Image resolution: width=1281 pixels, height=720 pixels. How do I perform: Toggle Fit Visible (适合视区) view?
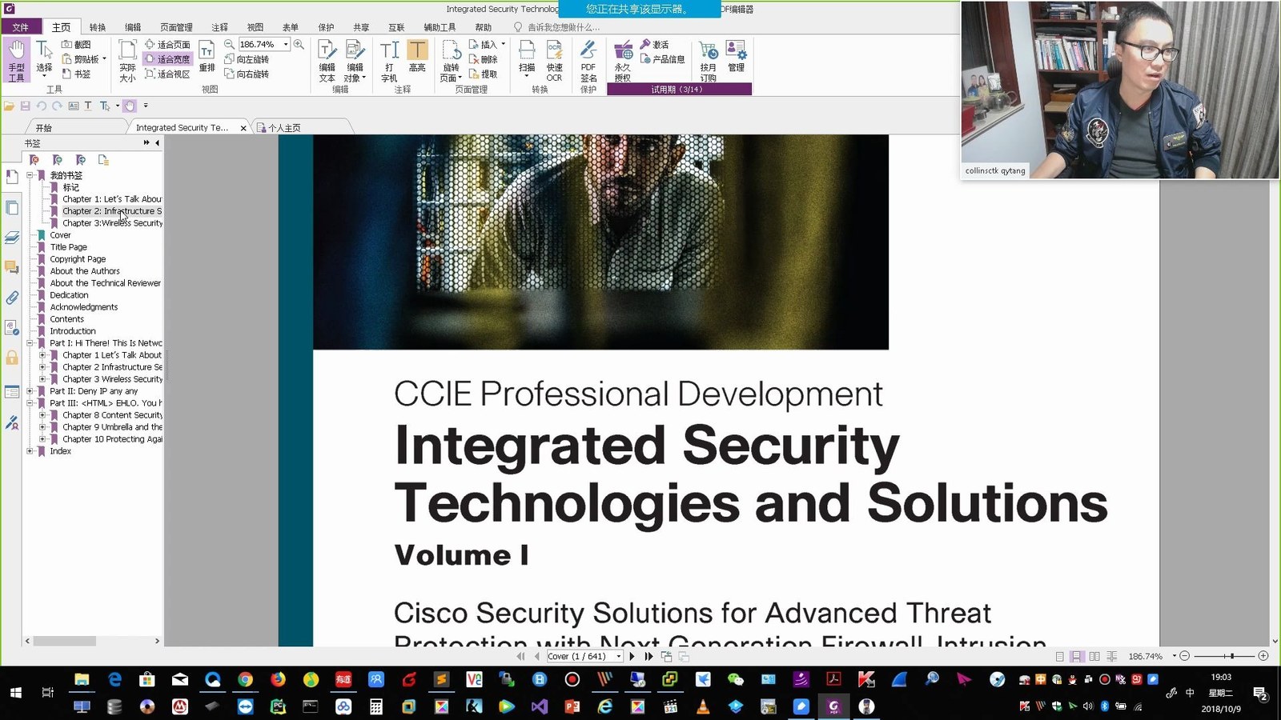click(167, 74)
